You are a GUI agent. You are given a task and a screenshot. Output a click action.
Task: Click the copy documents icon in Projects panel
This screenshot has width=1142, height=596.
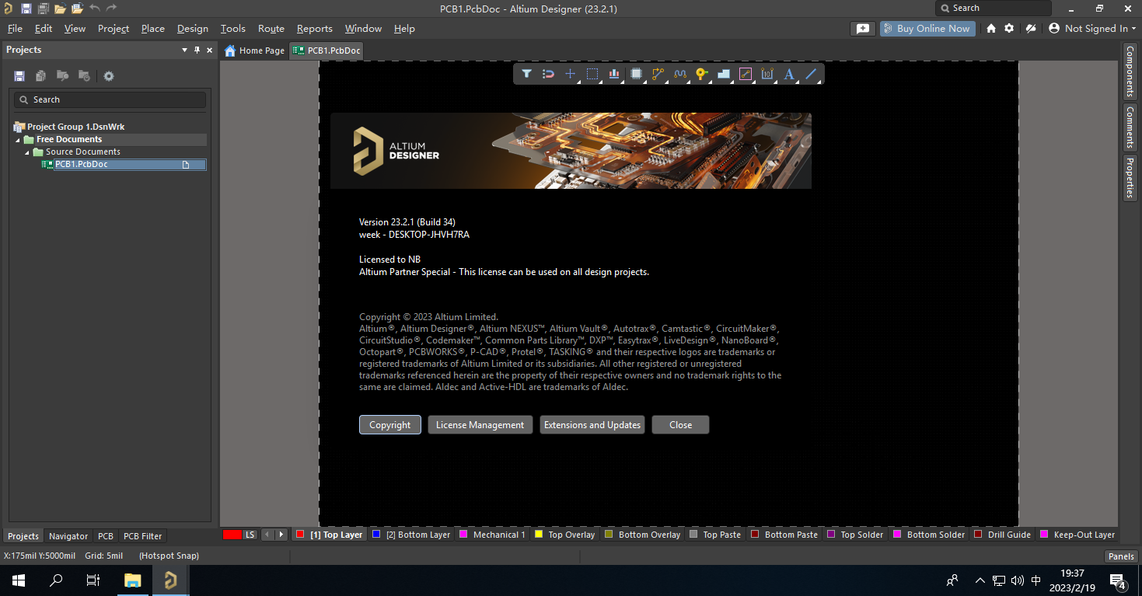(x=40, y=76)
